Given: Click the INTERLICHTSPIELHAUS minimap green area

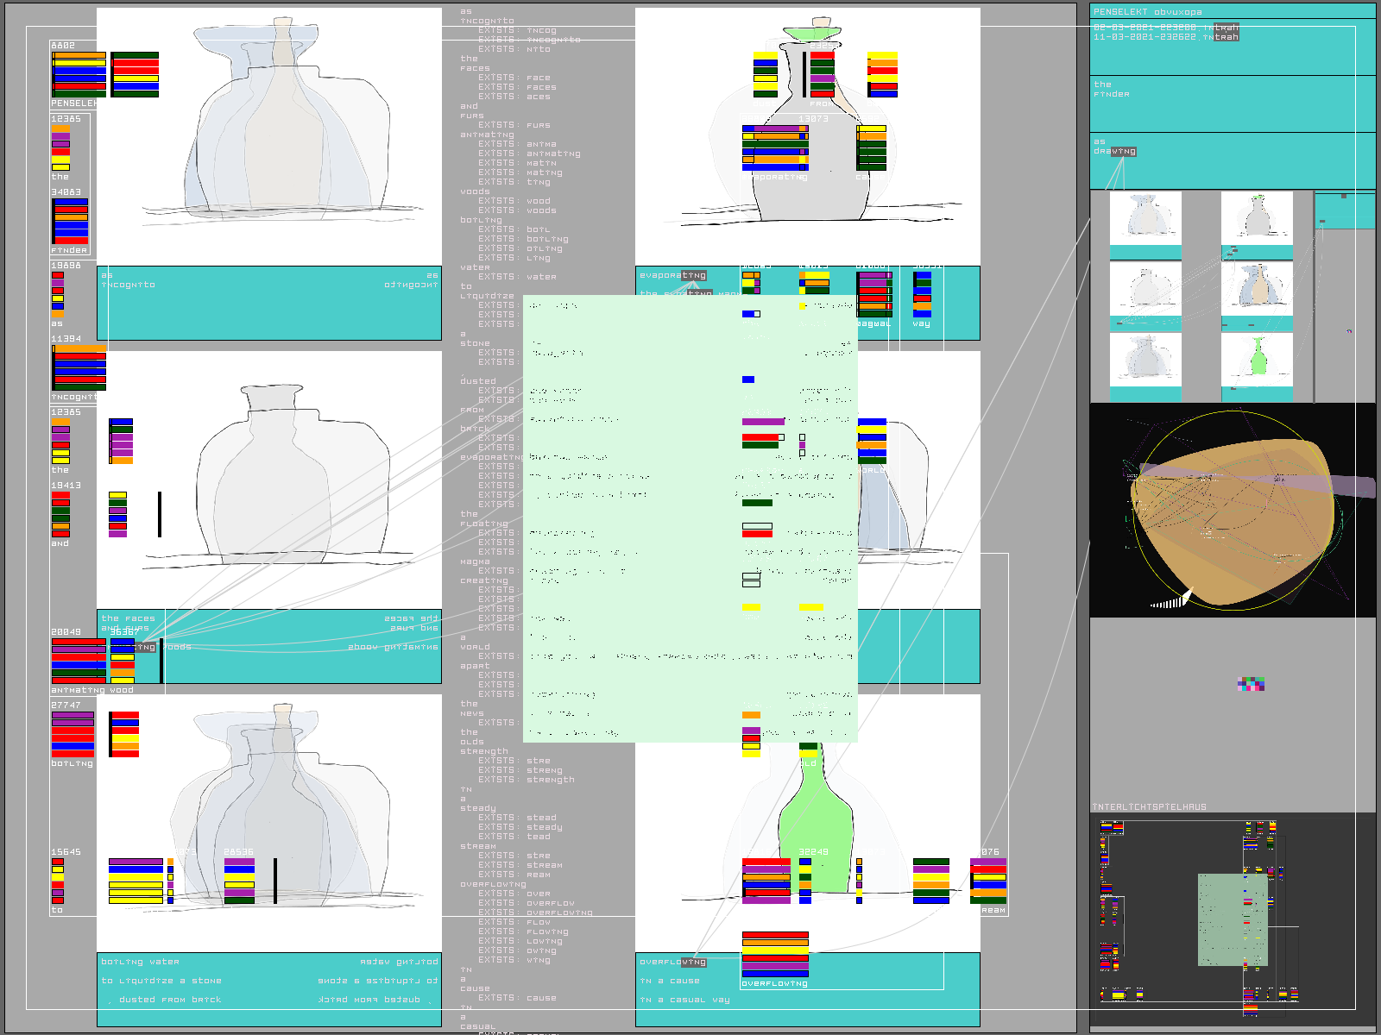Looking at the screenshot, I should coord(1232,919).
